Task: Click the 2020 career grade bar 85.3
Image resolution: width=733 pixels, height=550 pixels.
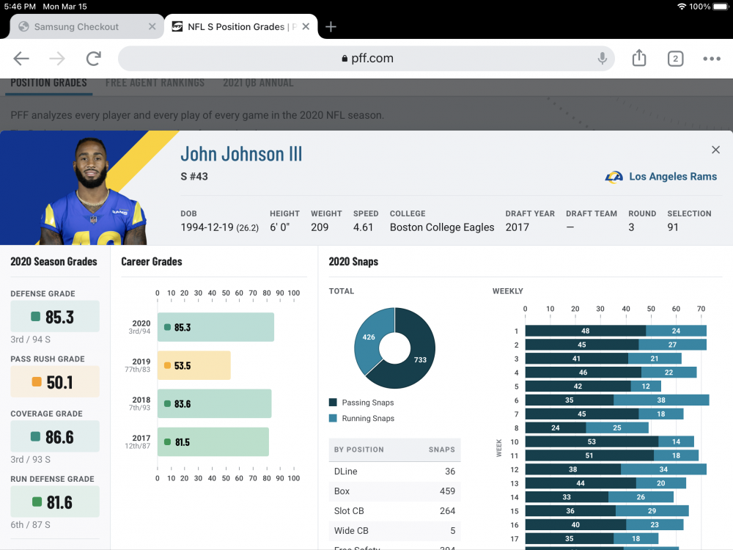Action: [x=216, y=327]
